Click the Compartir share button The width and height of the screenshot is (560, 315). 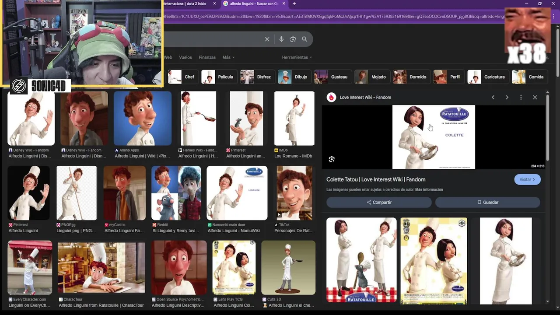(x=379, y=202)
